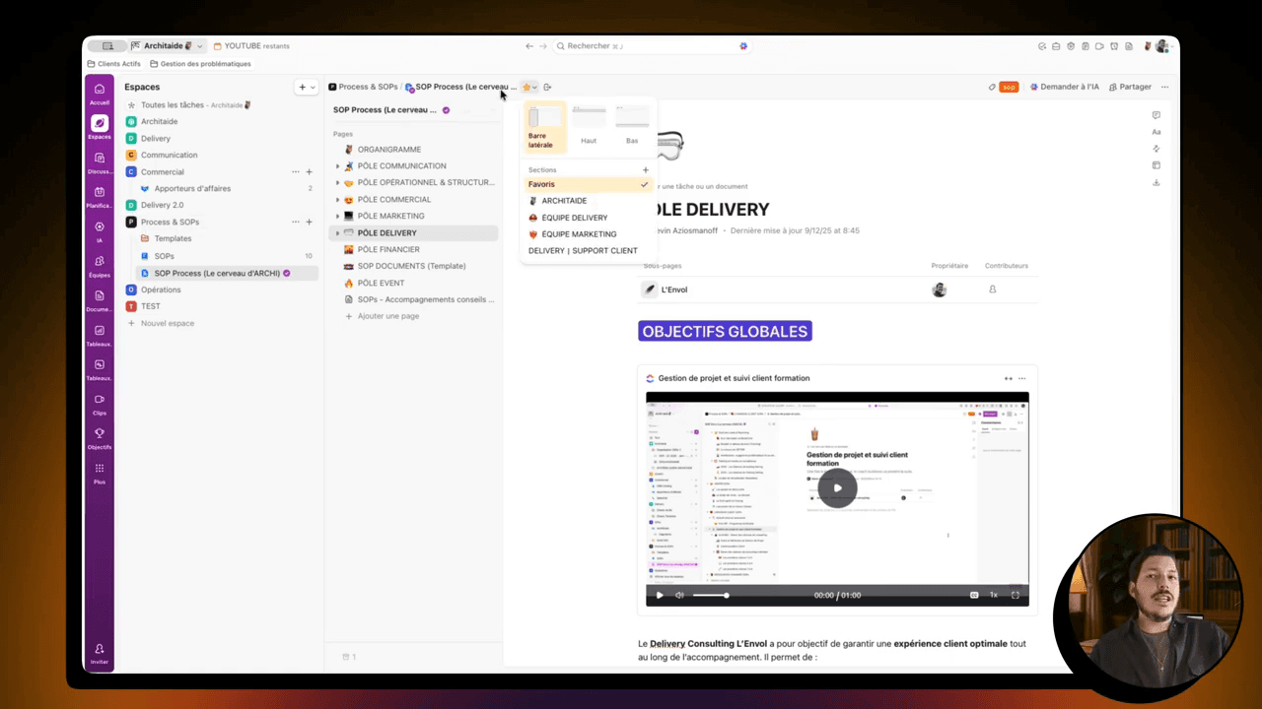Select Barre latérale favorites position
This screenshot has width=1262, height=709.
[x=545, y=128]
